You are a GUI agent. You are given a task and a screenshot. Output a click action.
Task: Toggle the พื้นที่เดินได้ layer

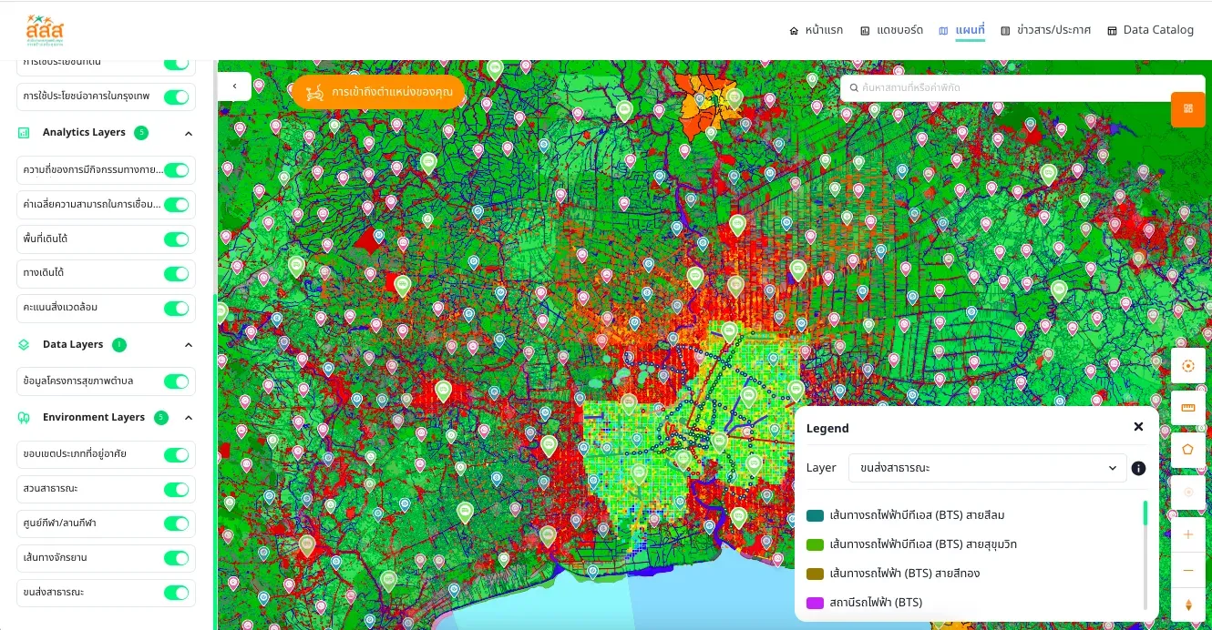tap(176, 239)
